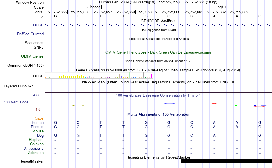Open the RefSeq Curated track label
272x168 pixels.
(x=30, y=34)
